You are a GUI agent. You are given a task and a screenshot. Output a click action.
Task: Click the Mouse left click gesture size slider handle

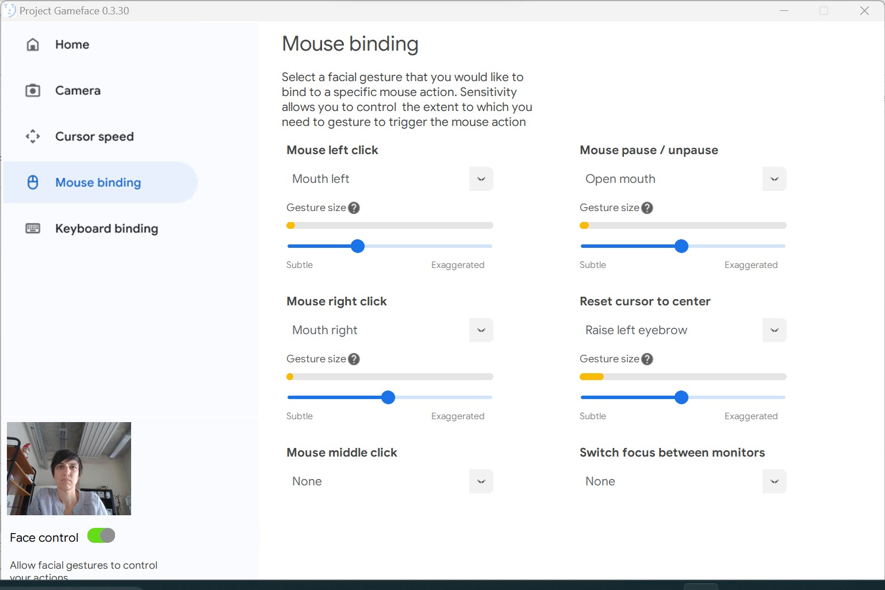click(358, 246)
